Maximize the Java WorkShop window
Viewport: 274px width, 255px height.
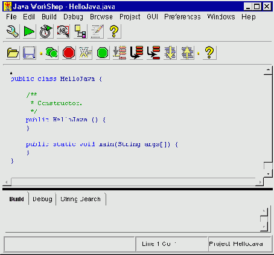(256, 7)
